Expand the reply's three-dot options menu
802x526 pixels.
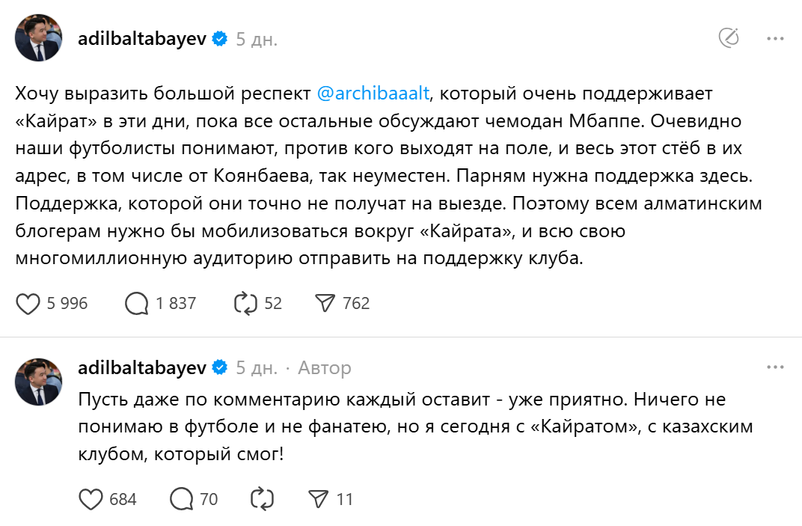coord(774,367)
